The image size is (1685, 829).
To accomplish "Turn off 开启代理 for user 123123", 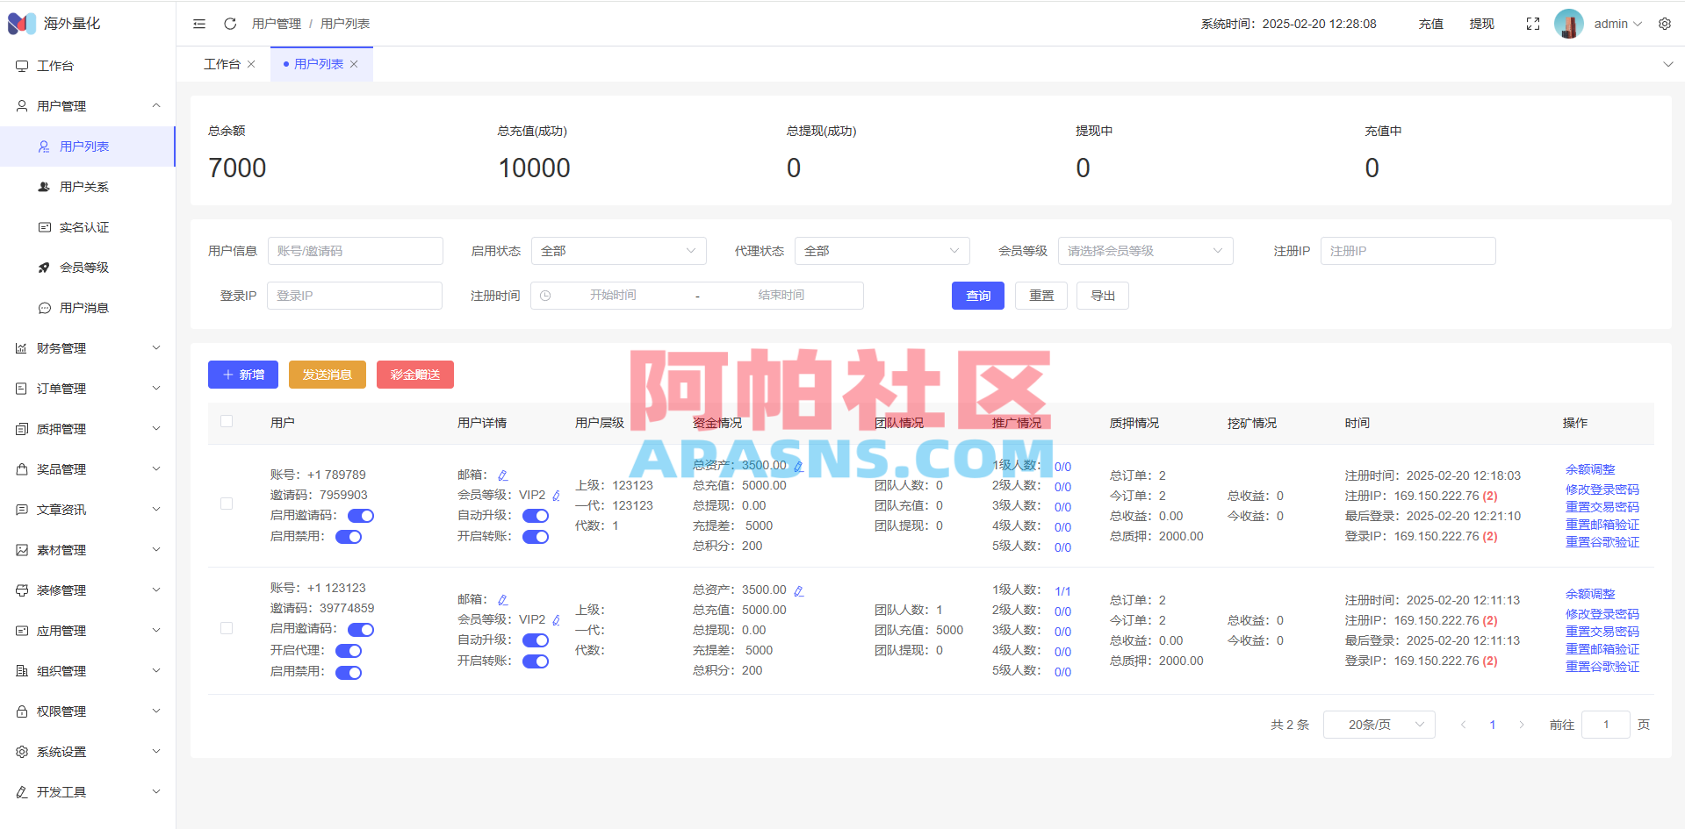I will (x=348, y=650).
